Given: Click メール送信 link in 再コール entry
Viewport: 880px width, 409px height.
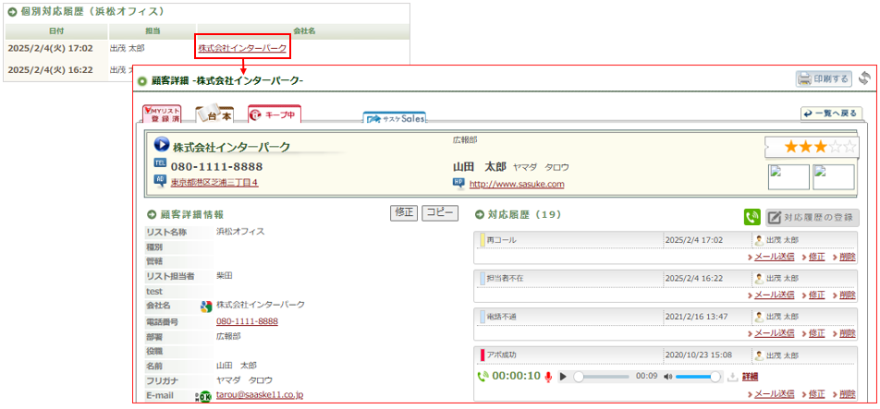Looking at the screenshot, I should (x=775, y=258).
